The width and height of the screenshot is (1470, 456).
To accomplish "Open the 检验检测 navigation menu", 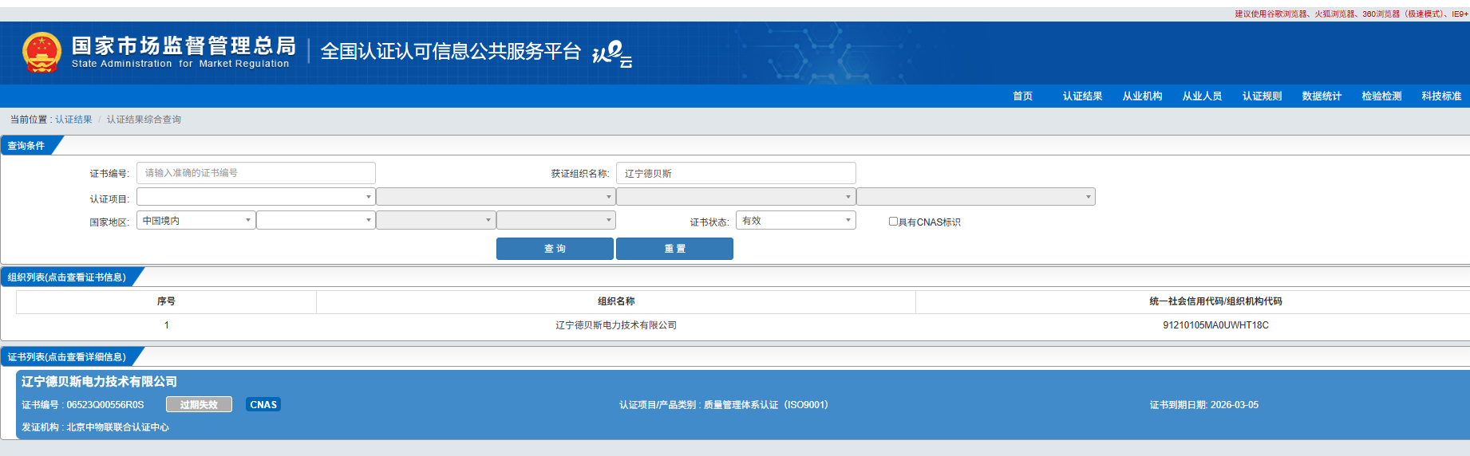I will pos(1381,96).
